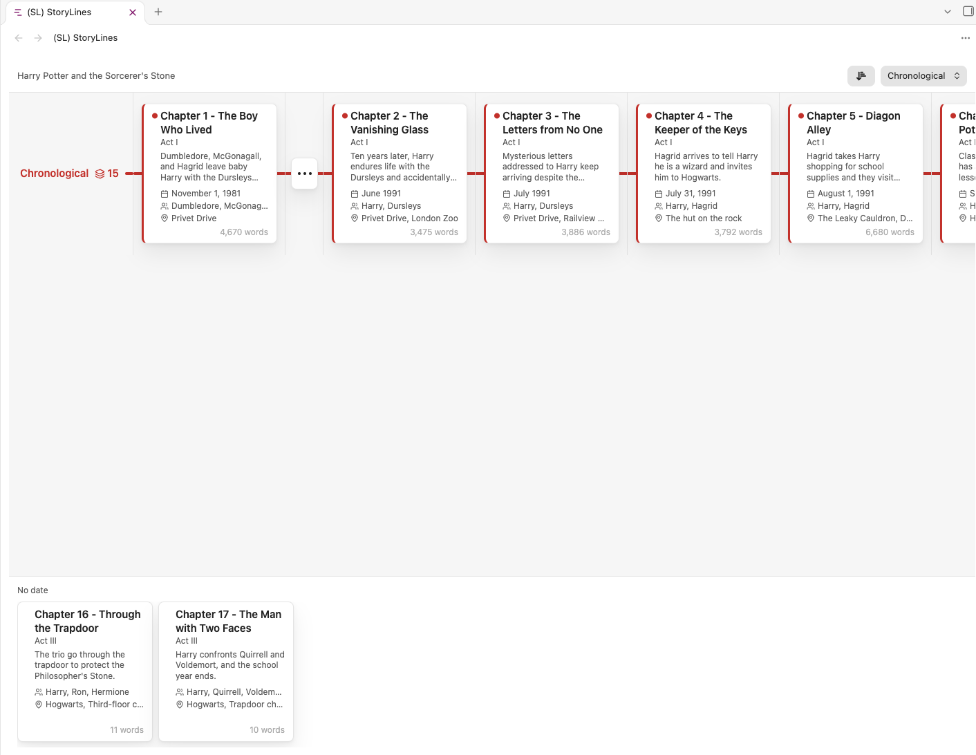The width and height of the screenshot is (976, 755).
Task: Click people icon beside Dumbledore, McGonag...
Action: (165, 206)
